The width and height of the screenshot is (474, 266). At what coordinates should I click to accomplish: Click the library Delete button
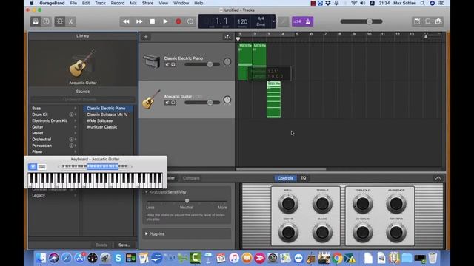pos(101,245)
